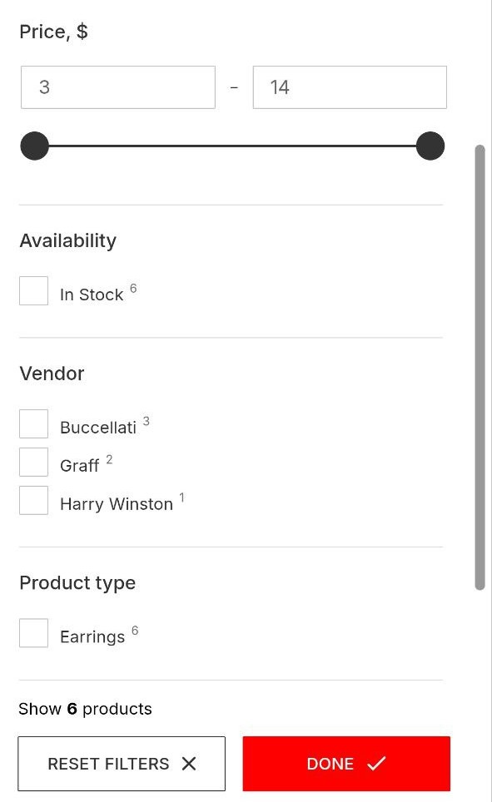492x802 pixels.
Task: Click the minimum price input showing 3
Action: pyautogui.click(x=117, y=87)
